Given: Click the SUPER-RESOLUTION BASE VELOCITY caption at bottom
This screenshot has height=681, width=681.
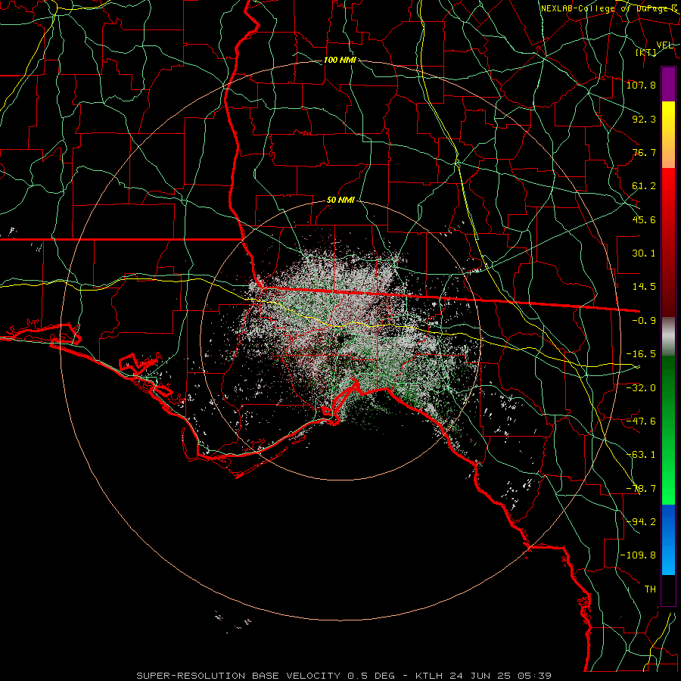Looking at the screenshot, I should point(344,676).
